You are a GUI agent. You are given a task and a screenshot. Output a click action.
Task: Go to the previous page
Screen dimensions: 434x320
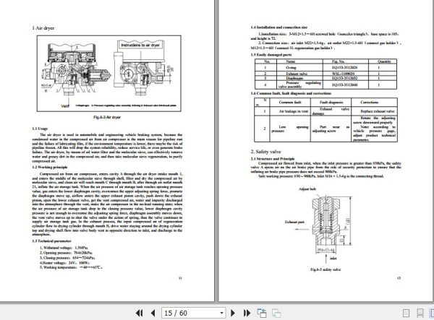[x=153, y=313]
